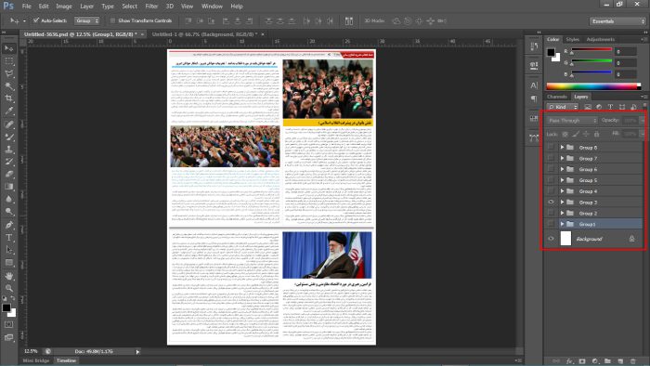
Task: Select the Dodge tool
Action: click(8, 212)
